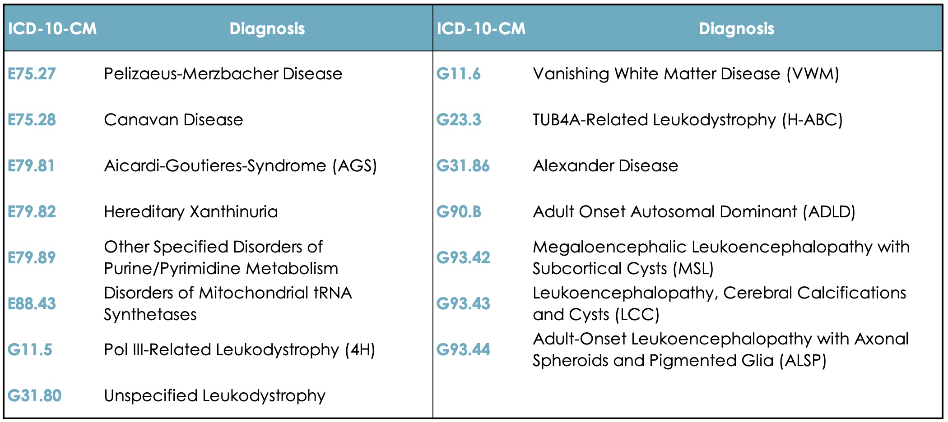Click the Canavan Disease entry

(x=173, y=119)
